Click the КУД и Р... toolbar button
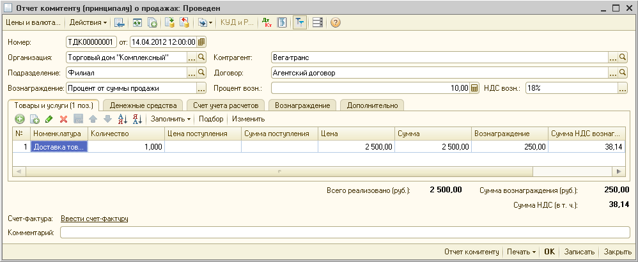This screenshot has height=262, width=638. 237,23
